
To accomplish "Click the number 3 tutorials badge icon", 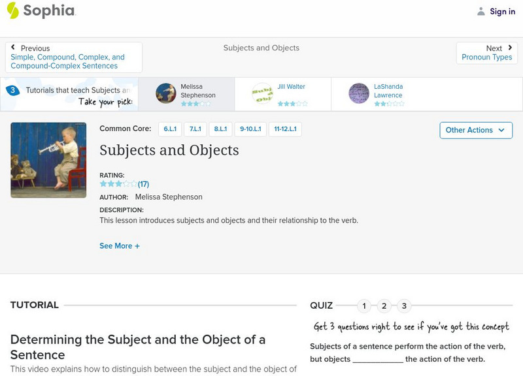I will pyautogui.click(x=12, y=90).
